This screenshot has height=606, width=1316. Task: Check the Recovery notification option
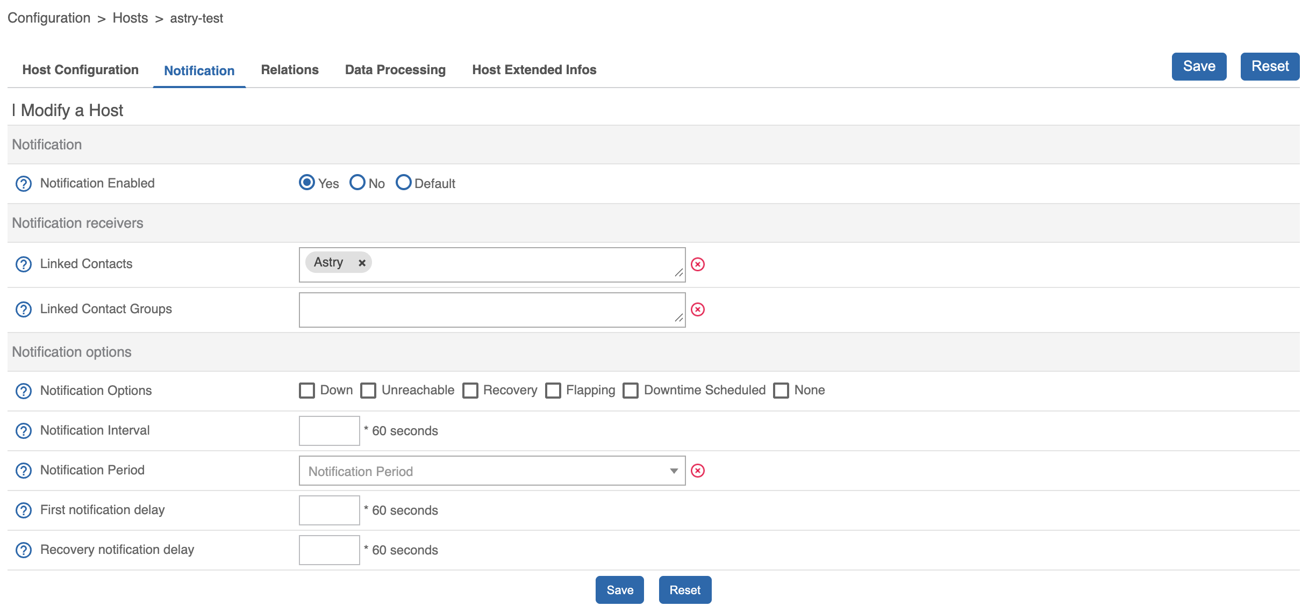click(470, 391)
